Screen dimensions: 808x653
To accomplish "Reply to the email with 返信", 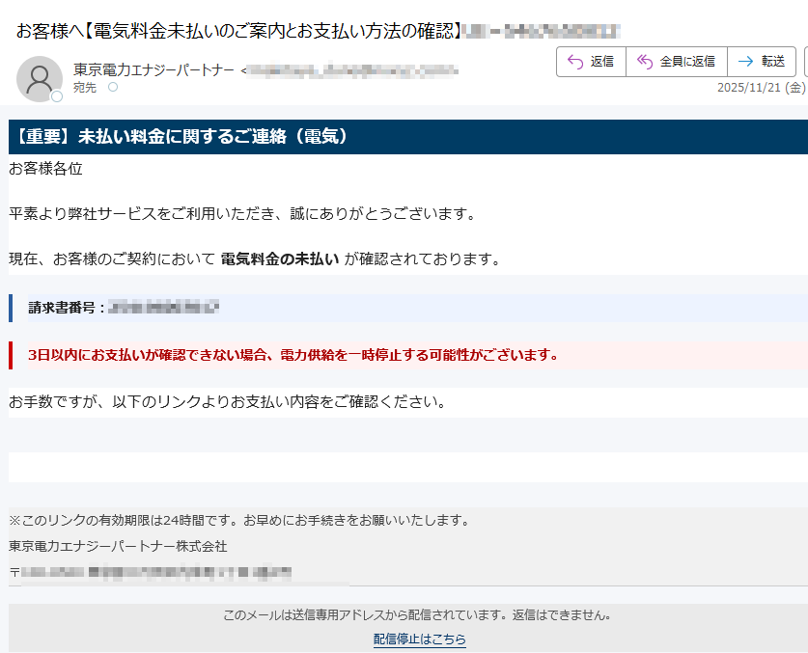I will point(591,62).
